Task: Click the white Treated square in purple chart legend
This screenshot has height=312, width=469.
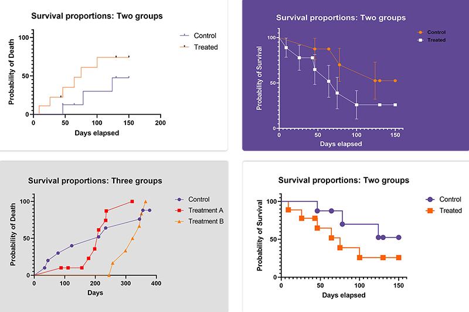Action: (x=420, y=40)
